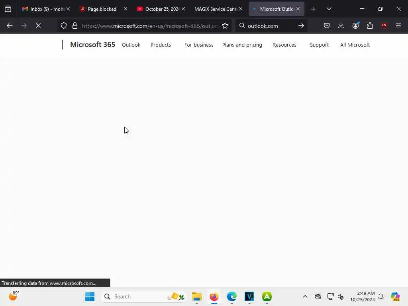Viewport: 408px width, 306px height.
Task: Click the search magnifier icon
Action: click(x=242, y=25)
